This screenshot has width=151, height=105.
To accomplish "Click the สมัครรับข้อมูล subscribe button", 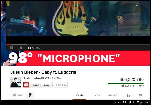I will pos(41,85).
